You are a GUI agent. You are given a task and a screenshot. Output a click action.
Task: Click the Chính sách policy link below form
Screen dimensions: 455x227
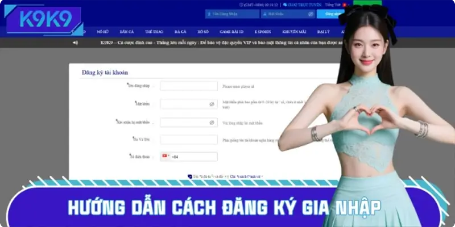coord(246,176)
